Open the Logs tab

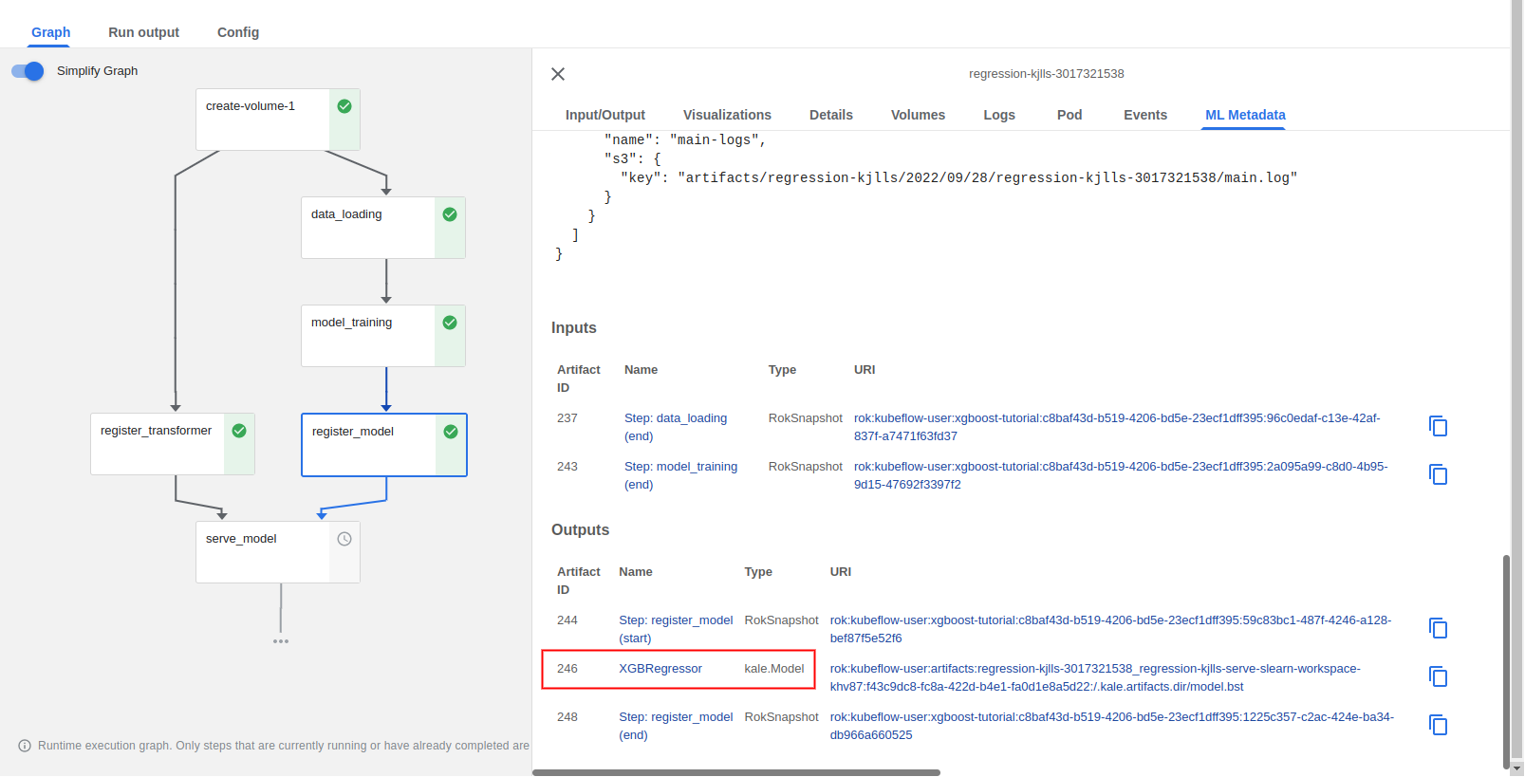(999, 115)
